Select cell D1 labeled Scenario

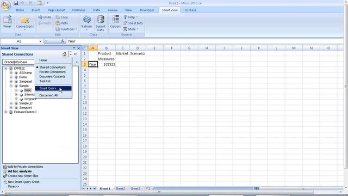(x=138, y=53)
